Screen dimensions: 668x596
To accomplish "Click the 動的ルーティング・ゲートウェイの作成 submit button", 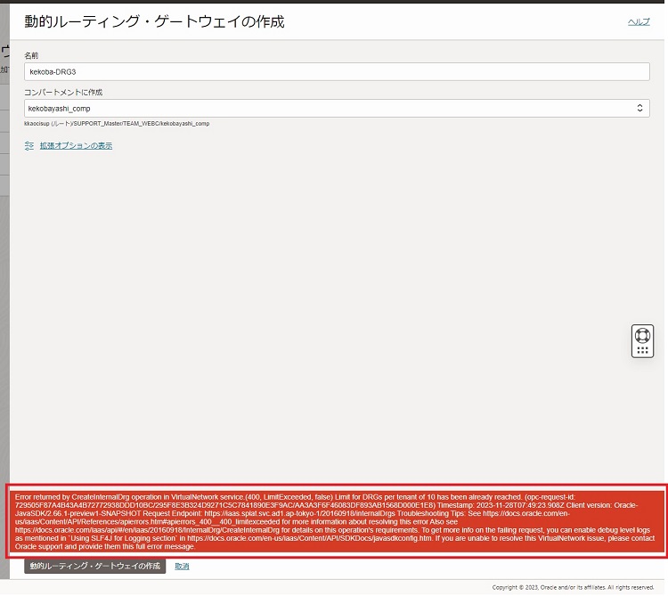I will (x=94, y=566).
